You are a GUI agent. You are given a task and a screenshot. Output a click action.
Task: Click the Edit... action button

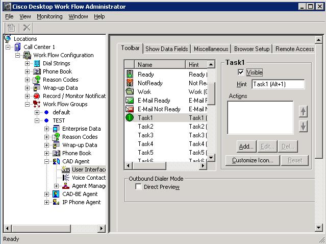coord(267,147)
